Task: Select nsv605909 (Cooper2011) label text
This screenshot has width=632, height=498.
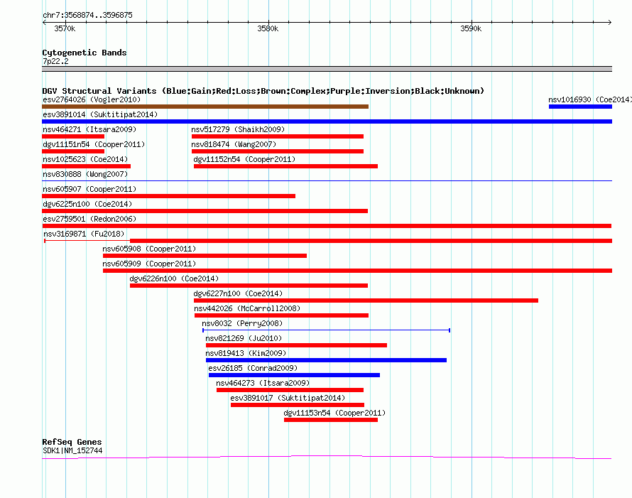Action: 149,264
